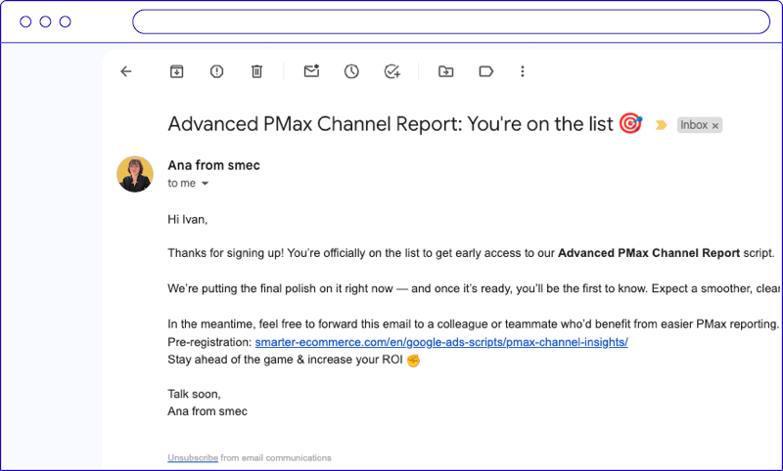Screen dimensions: 783x471
Task: Go back to inbox with back arrow
Action: click(x=126, y=71)
